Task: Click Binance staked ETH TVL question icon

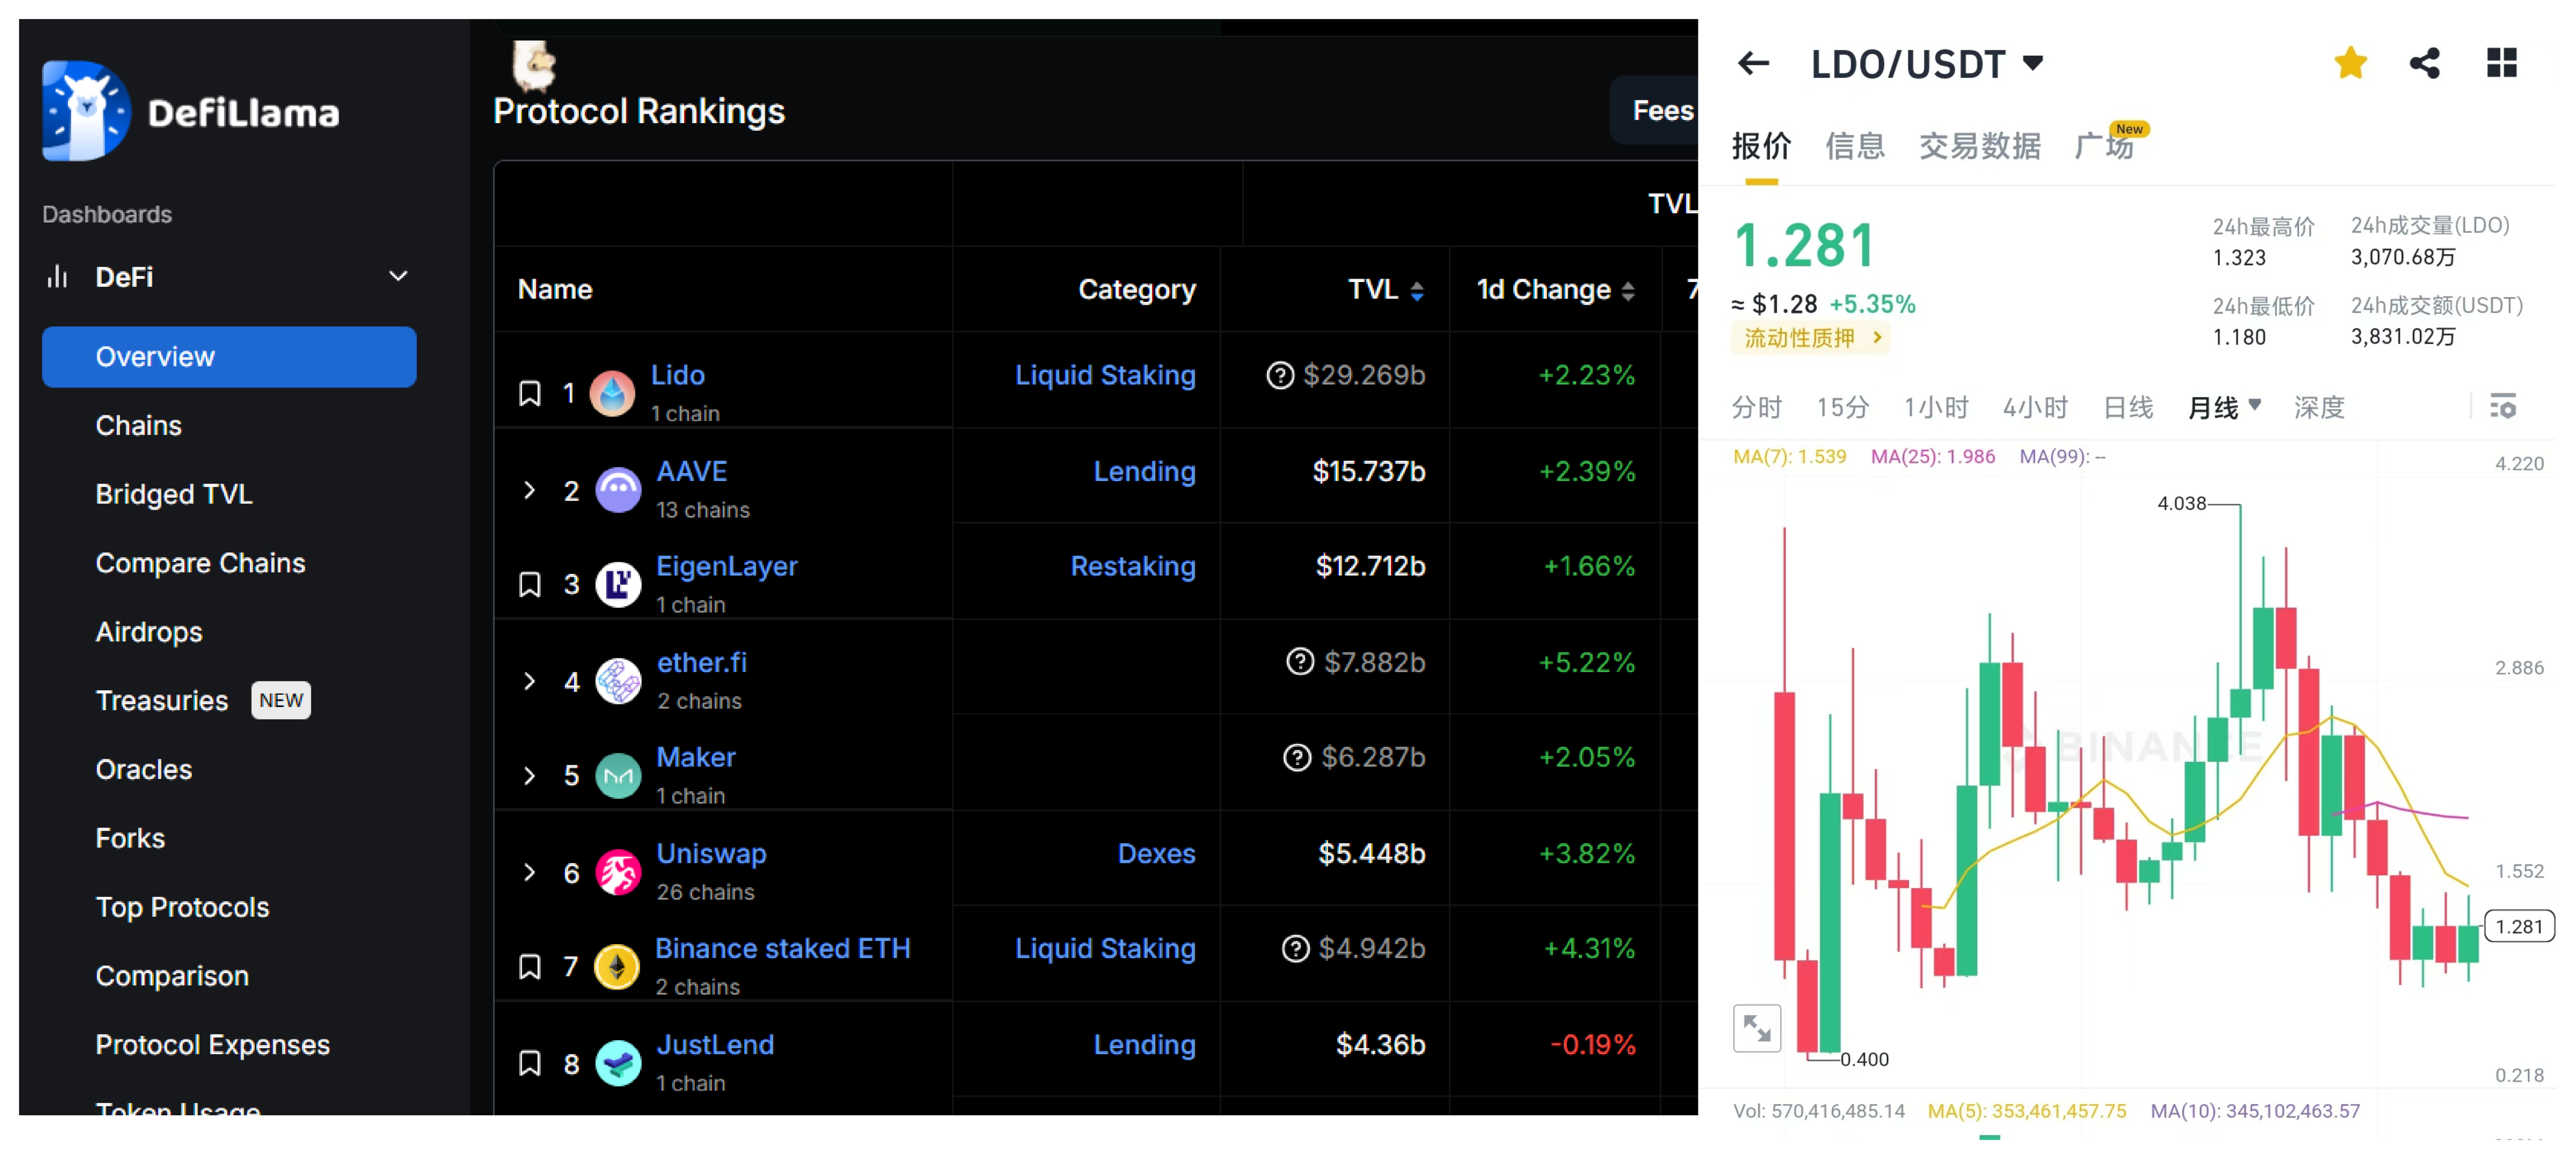Action: [1295, 948]
